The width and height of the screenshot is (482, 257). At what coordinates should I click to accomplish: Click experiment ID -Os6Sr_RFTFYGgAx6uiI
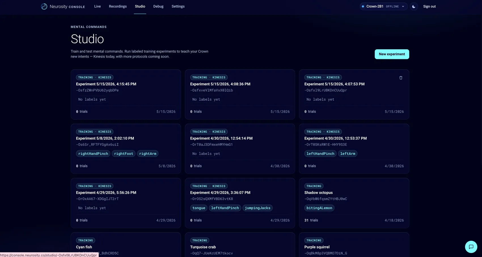click(x=97, y=145)
